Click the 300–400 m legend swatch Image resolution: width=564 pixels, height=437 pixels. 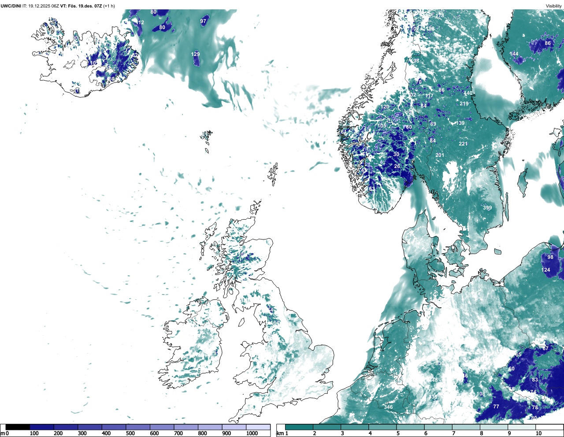(90, 427)
